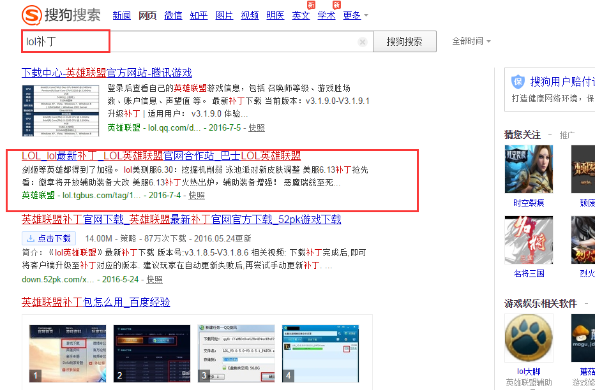Open 英雄联盟补丁包怎么用_百度经验 result
Image resolution: width=595 pixels, height=390 pixels.
point(96,302)
